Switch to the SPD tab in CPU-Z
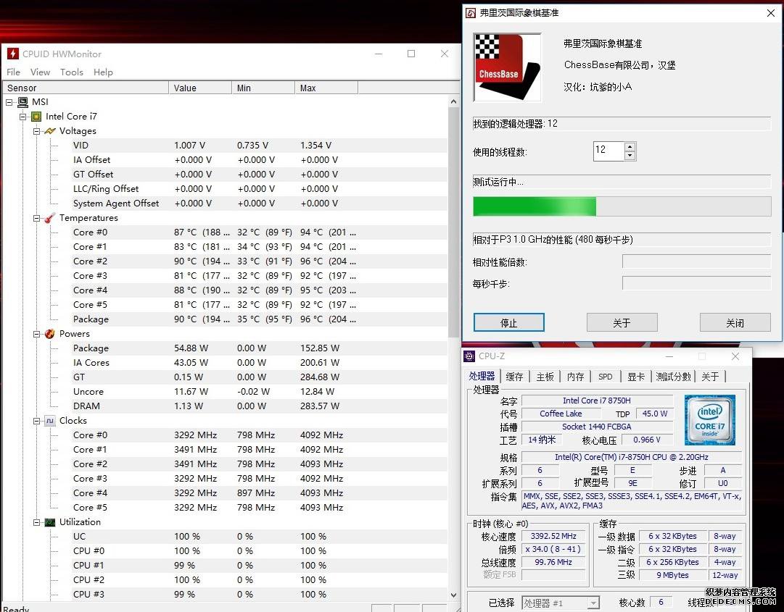The image size is (784, 612). (606, 377)
